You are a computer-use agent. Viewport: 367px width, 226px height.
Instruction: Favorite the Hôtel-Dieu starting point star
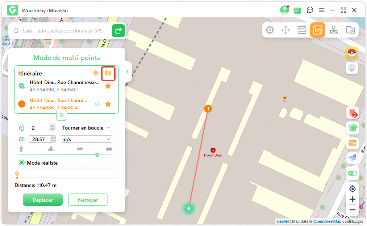[x=108, y=86]
